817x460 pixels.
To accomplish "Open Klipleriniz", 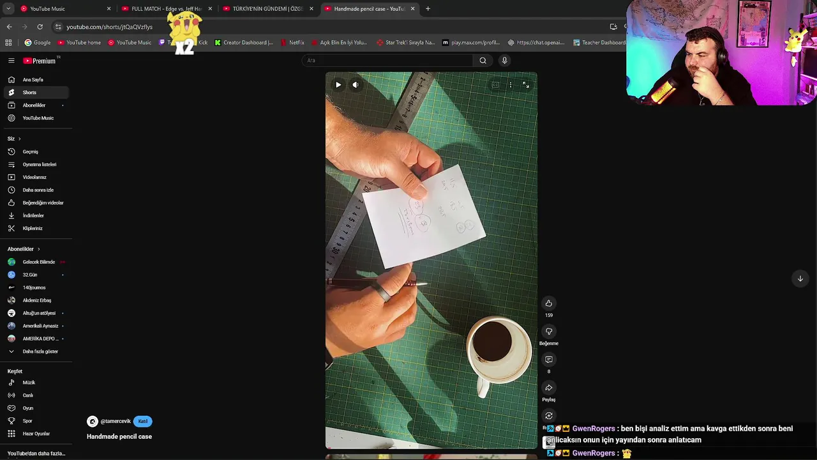I will 36,229.
